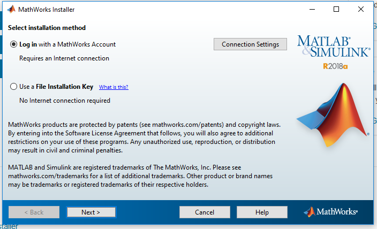Click the greyed-out < Back button
The width and height of the screenshot is (377, 229).
click(x=34, y=212)
